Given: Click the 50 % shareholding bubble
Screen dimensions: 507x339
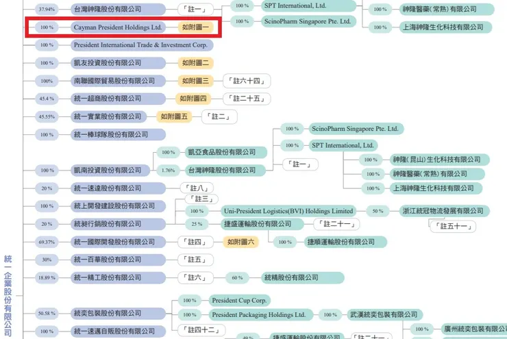Looking at the screenshot, I should tap(378, 211).
